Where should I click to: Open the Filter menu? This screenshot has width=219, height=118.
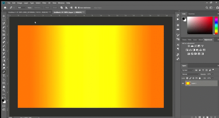[x=44, y=3]
